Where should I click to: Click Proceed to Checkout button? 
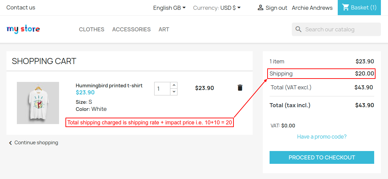click(322, 157)
